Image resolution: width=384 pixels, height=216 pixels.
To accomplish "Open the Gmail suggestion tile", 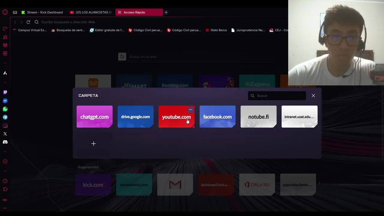I will 175,185.
